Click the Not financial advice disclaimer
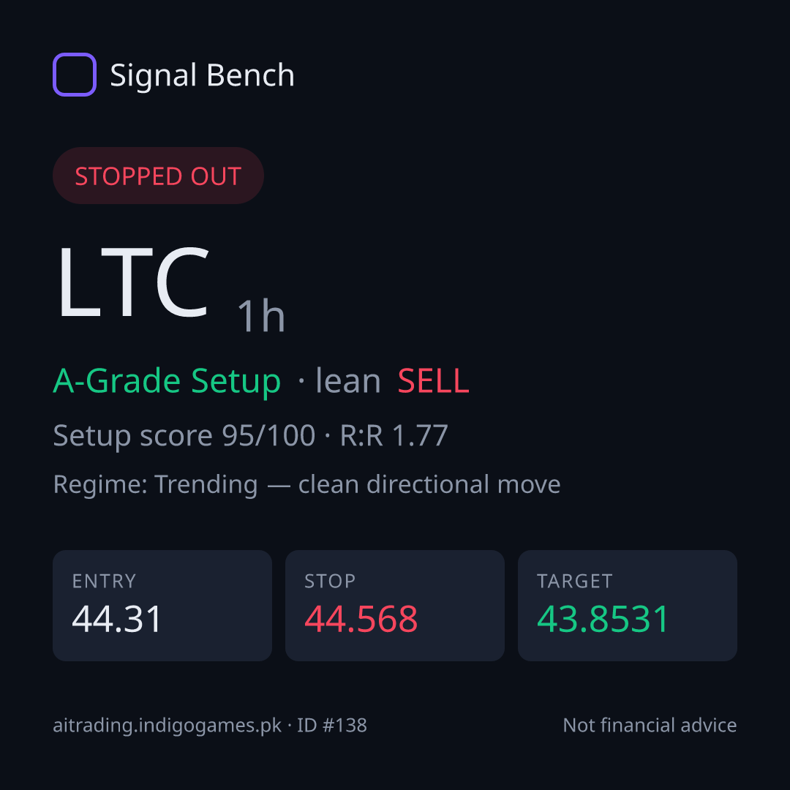790x790 pixels. tap(650, 726)
